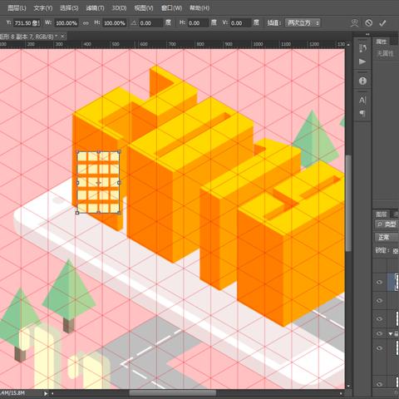Click the 插值 label in options bar
The width and height of the screenshot is (399, 399).
click(274, 23)
